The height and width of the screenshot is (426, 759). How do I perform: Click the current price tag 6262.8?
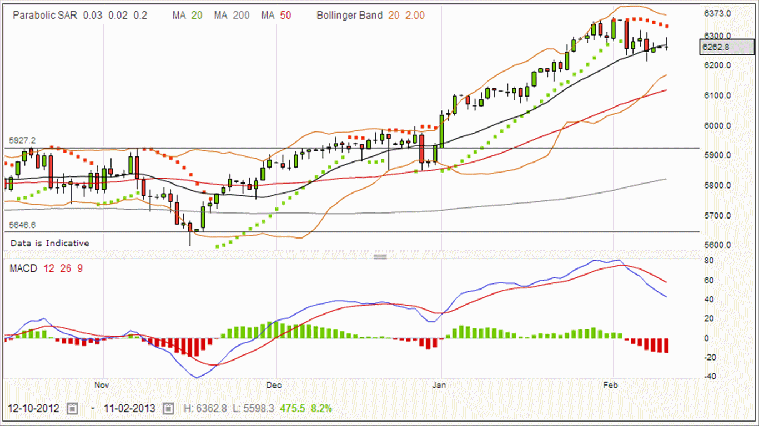tap(728, 47)
